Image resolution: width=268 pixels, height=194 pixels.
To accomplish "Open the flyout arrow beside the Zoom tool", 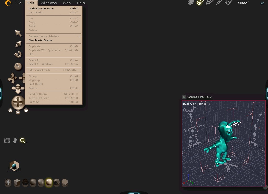I will point(27,142).
